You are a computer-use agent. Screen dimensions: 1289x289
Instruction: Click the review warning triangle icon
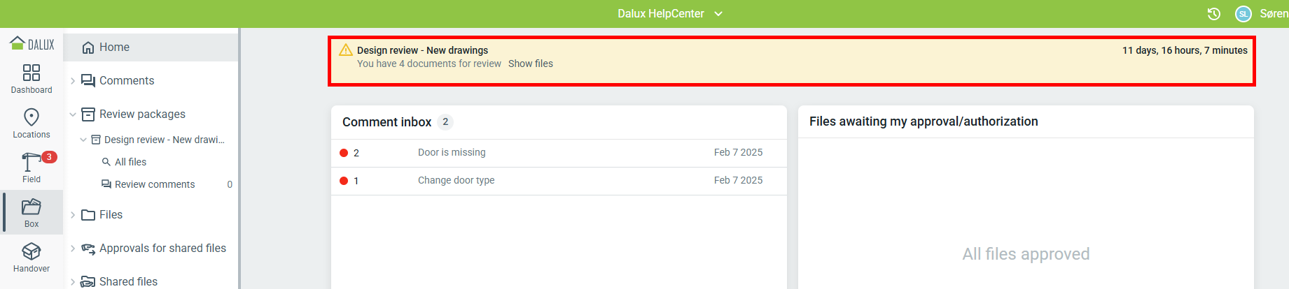tap(346, 50)
